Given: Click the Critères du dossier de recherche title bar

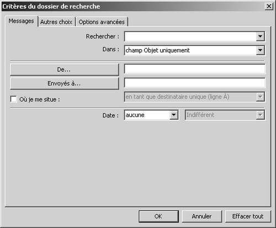Looking at the screenshot, I should click(x=132, y=6).
